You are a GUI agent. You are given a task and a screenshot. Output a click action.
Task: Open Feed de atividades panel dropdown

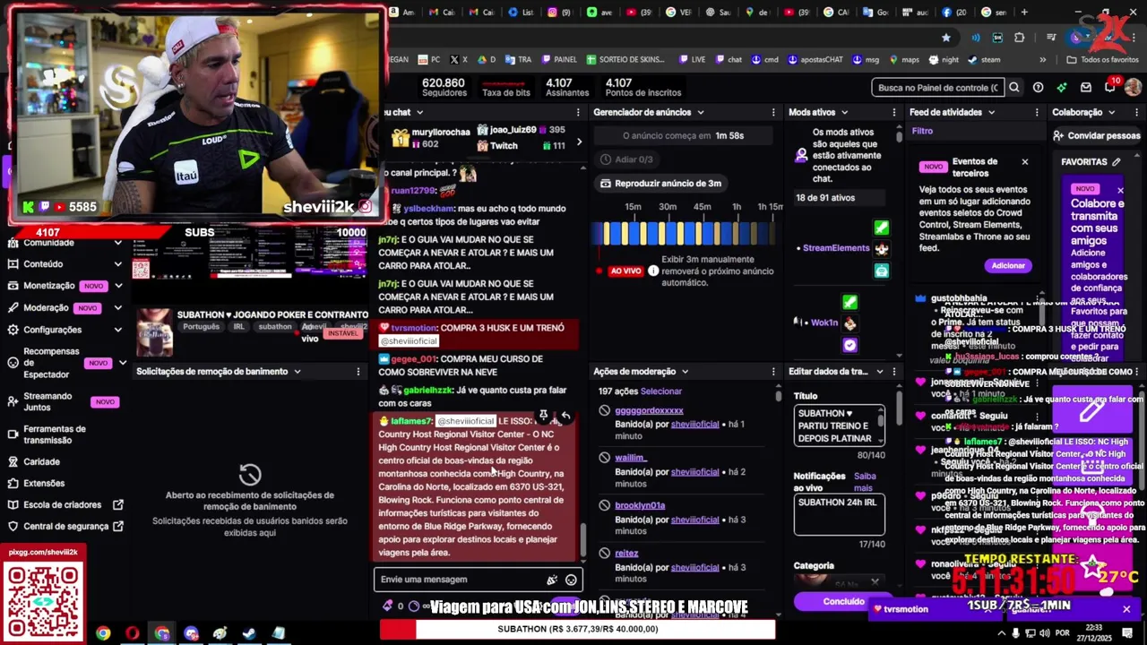tap(991, 113)
